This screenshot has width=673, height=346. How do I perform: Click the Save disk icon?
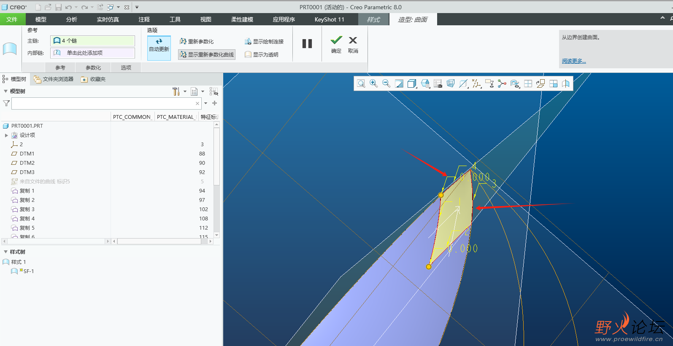coord(58,7)
